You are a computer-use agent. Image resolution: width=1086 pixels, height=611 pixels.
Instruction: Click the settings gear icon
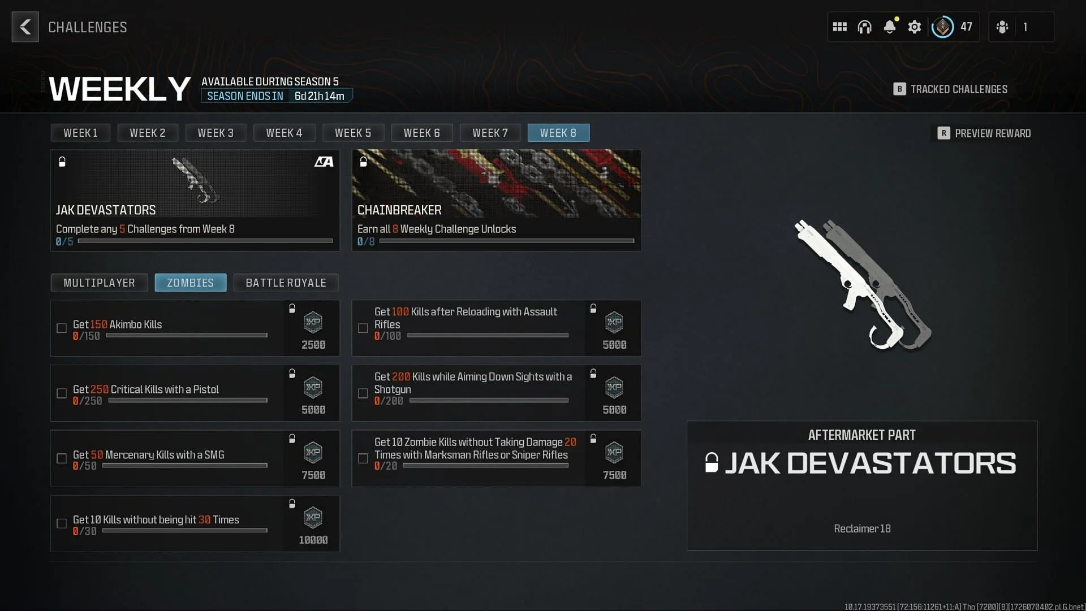[x=913, y=27]
